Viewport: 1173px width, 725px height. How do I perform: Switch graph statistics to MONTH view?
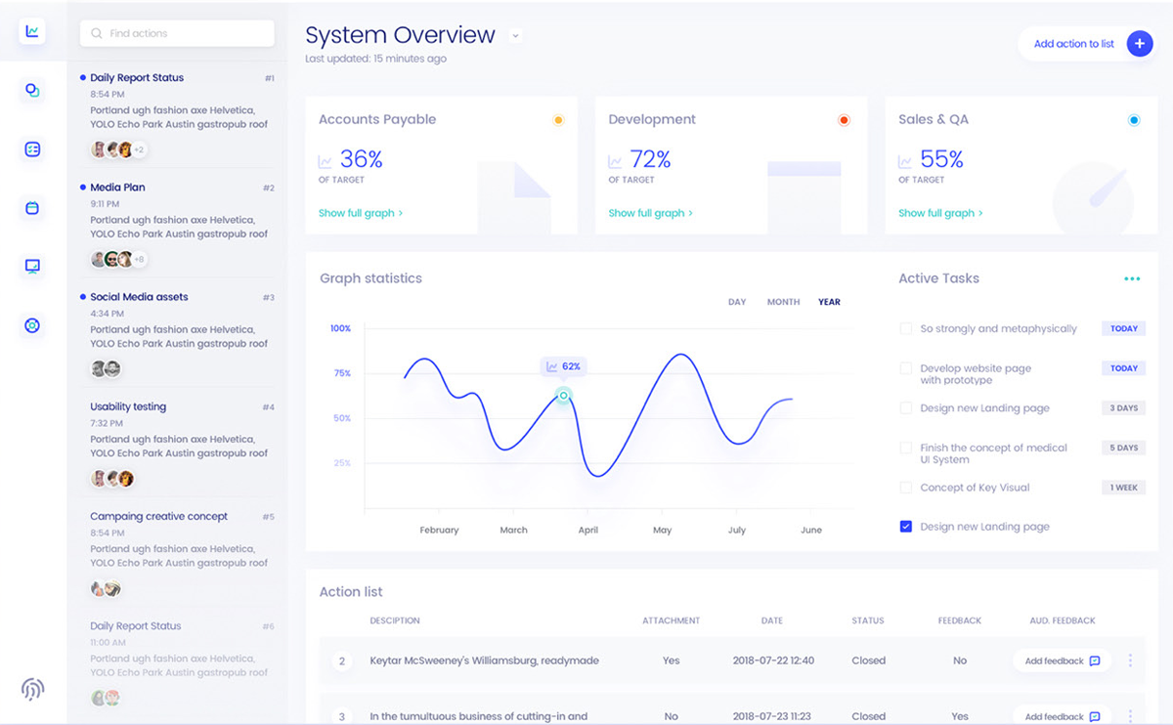click(783, 302)
